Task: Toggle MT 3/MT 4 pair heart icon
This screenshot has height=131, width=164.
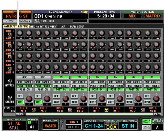Action: pos(10,46)
